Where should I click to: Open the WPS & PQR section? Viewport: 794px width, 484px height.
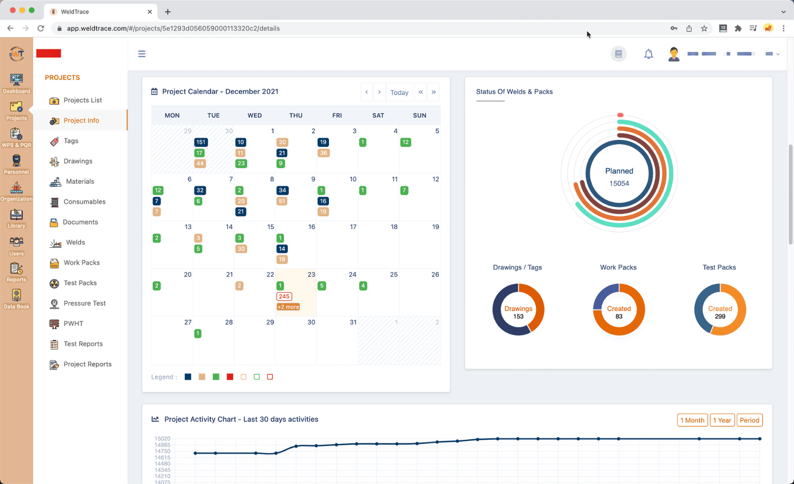tap(16, 136)
